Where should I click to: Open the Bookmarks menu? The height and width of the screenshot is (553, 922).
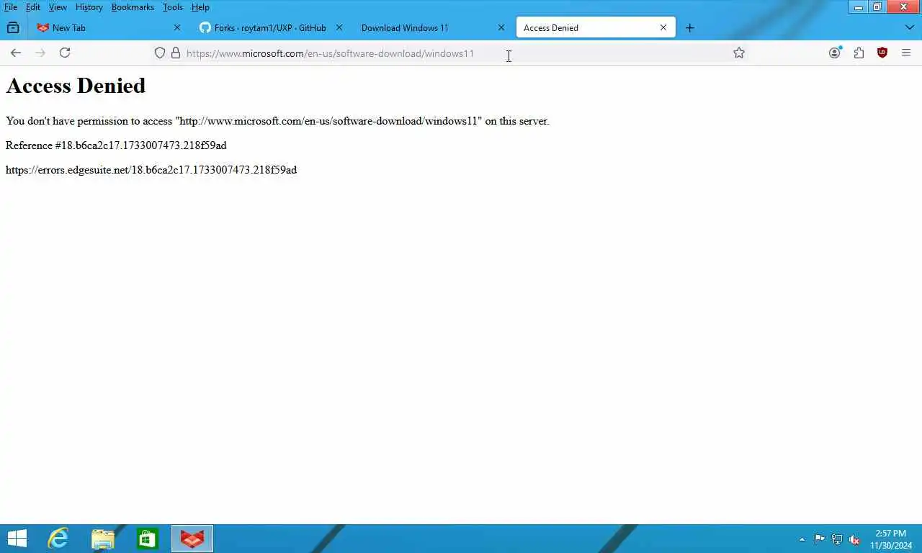coord(133,7)
